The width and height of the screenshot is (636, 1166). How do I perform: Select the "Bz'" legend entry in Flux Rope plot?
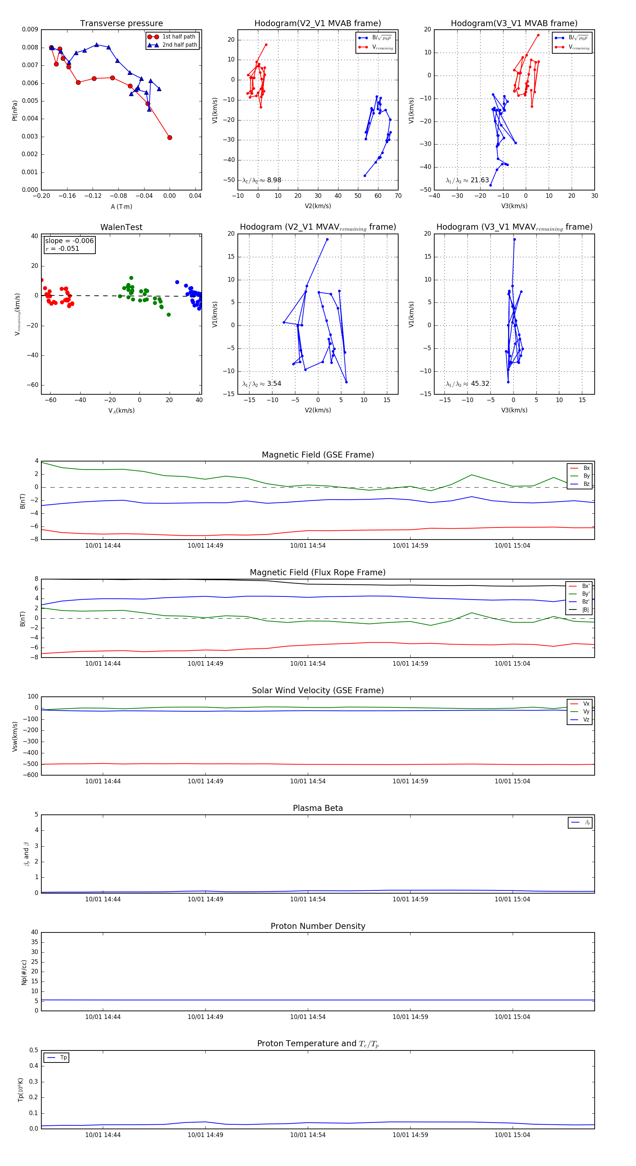(579, 602)
